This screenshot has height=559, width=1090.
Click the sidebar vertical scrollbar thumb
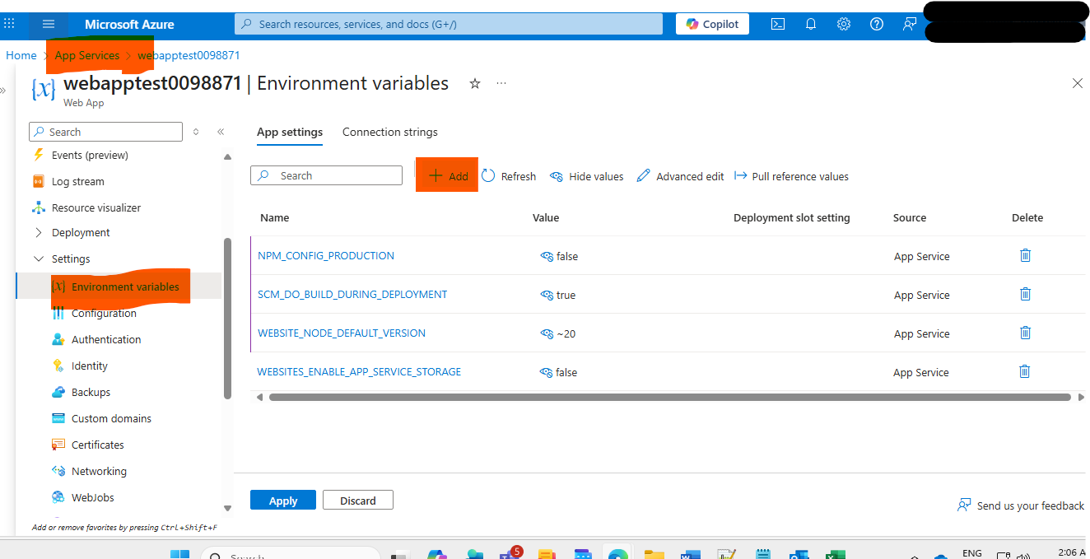pyautogui.click(x=228, y=318)
